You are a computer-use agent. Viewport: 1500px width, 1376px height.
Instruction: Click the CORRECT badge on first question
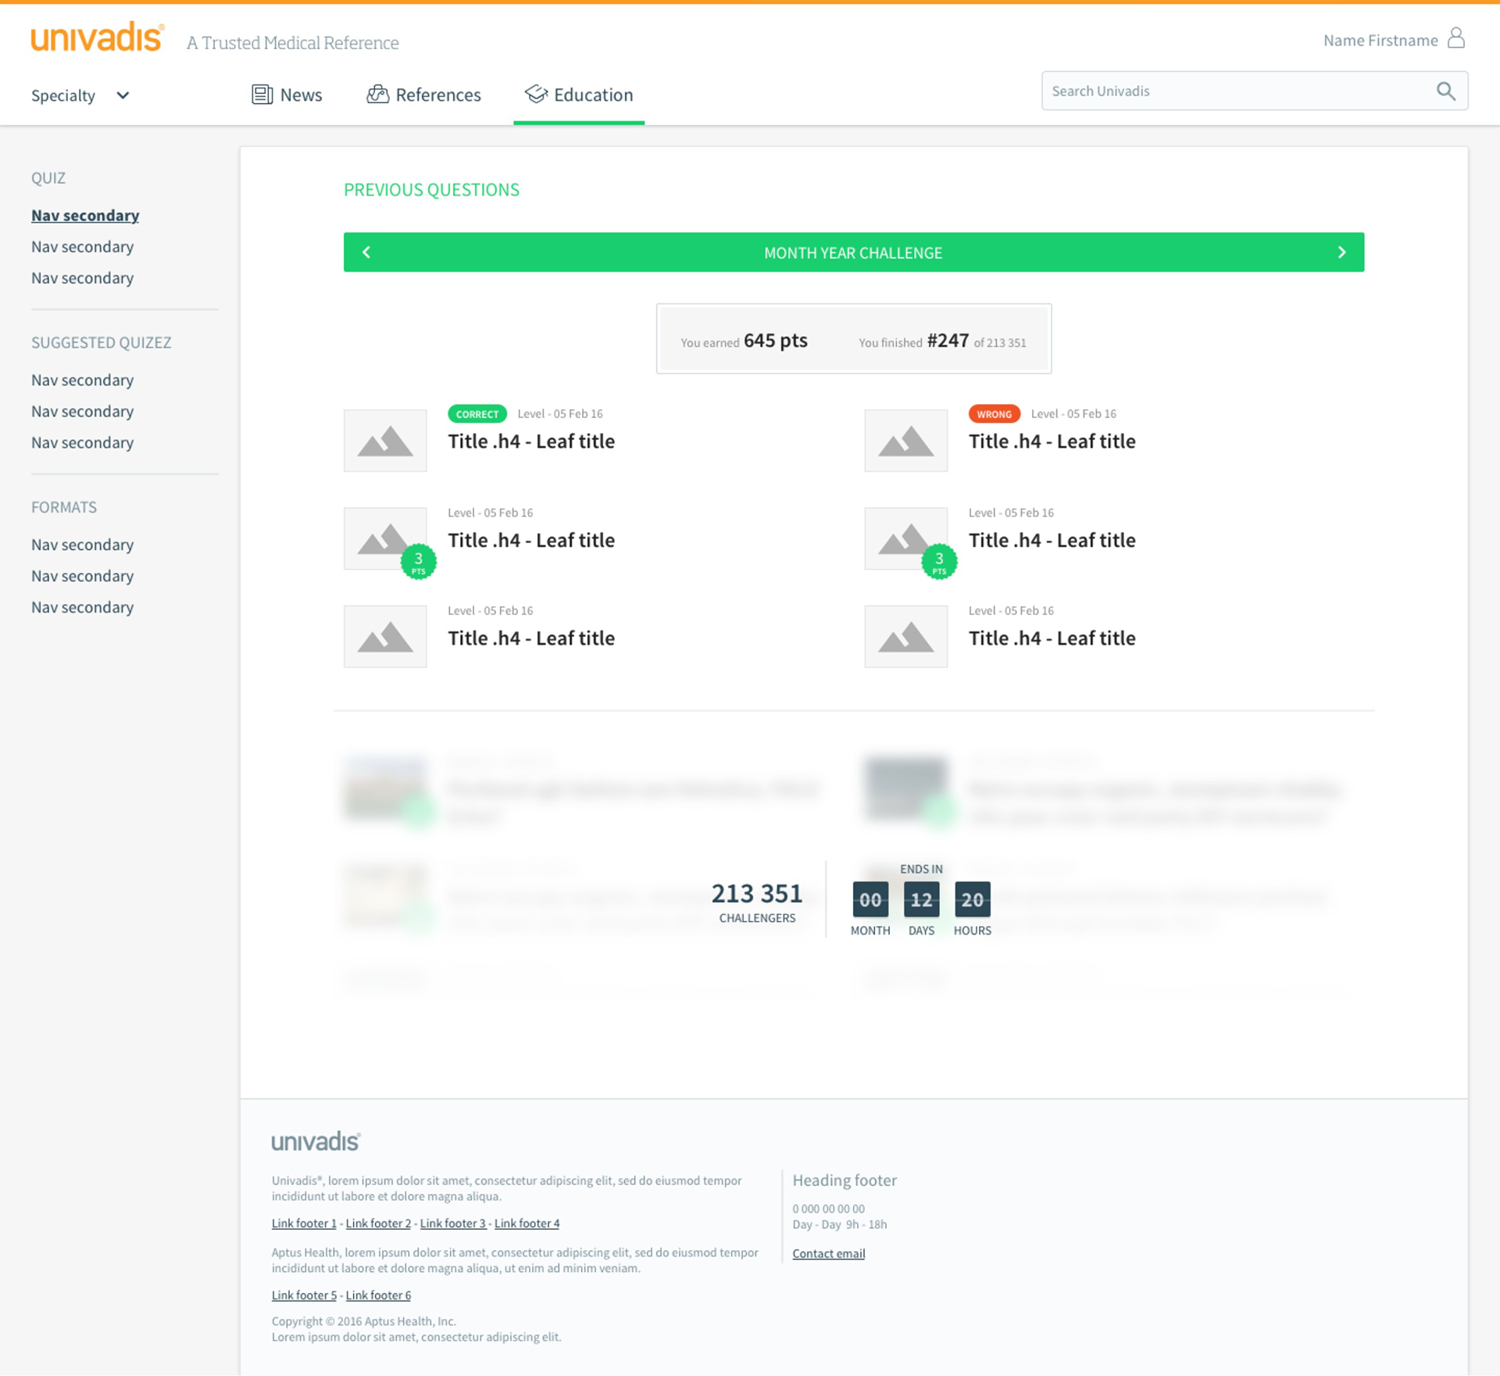(x=477, y=414)
